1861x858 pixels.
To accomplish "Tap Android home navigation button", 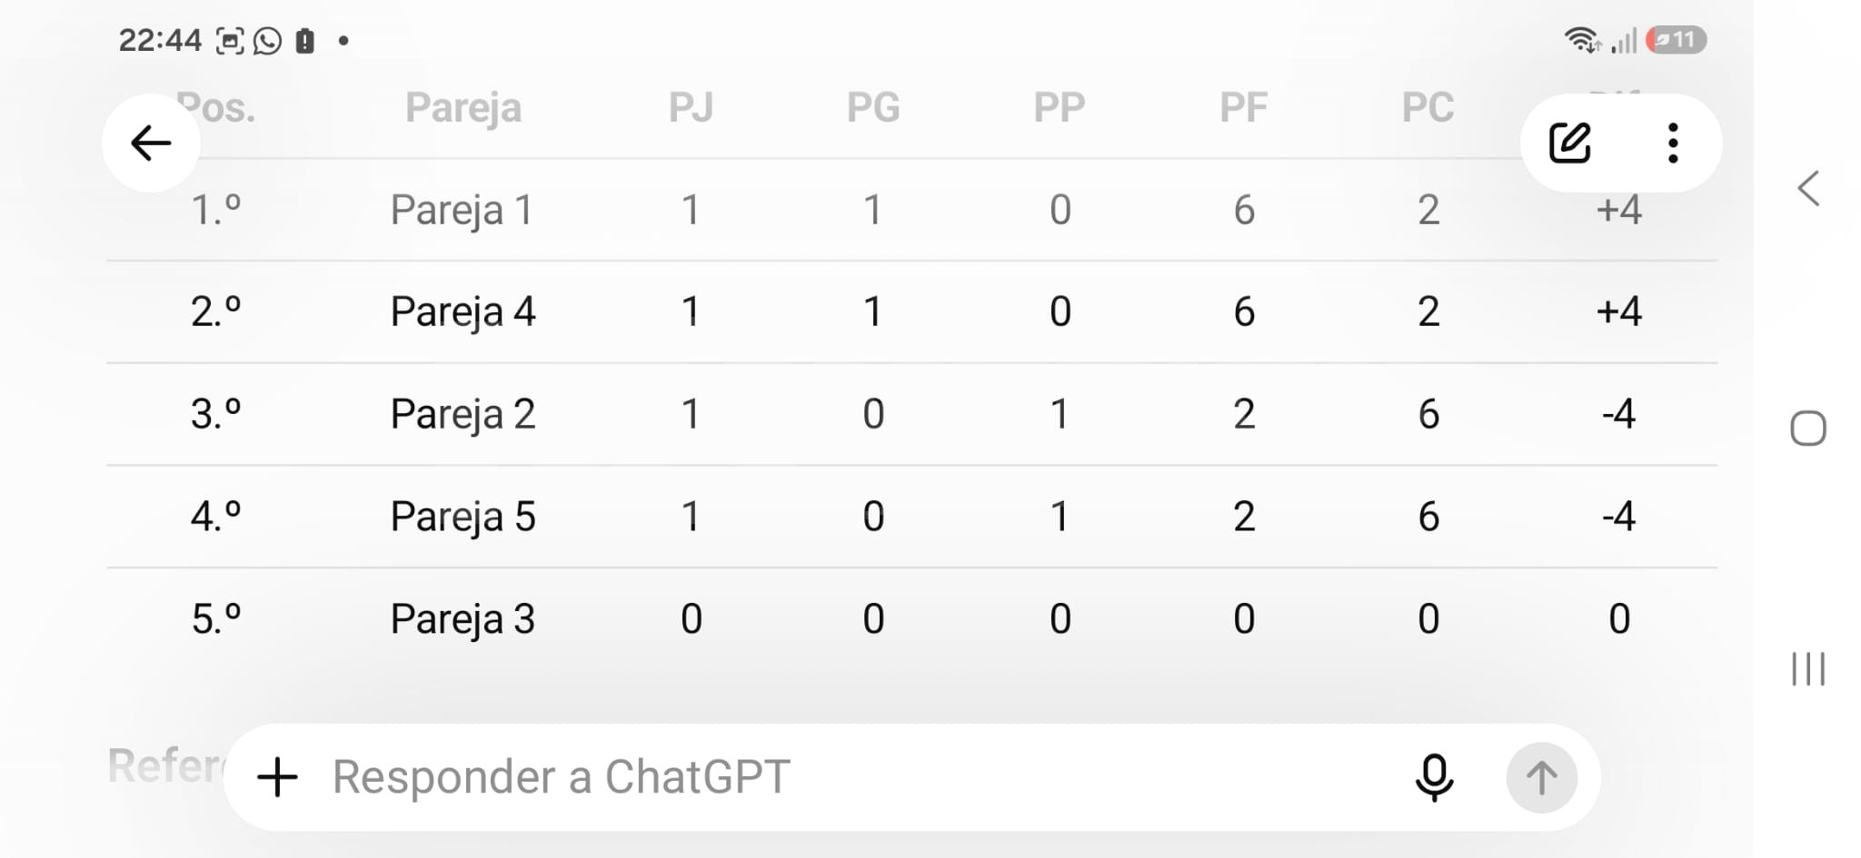I will click(x=1807, y=429).
